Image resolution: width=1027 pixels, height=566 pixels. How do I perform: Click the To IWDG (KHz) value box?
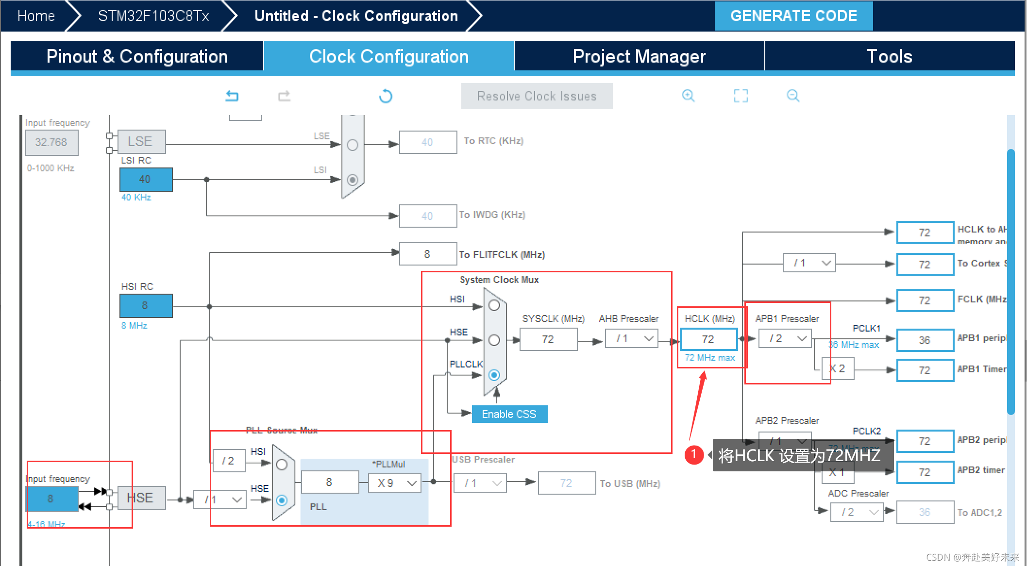[428, 216]
